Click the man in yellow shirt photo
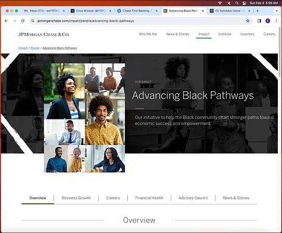The image size is (282, 233). pos(105,119)
